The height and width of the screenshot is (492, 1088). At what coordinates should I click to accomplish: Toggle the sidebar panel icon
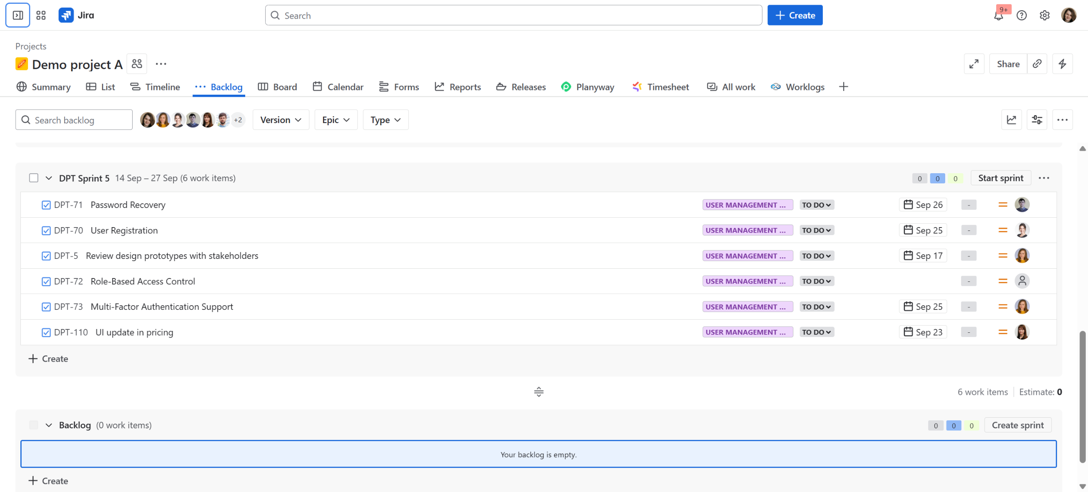18,15
